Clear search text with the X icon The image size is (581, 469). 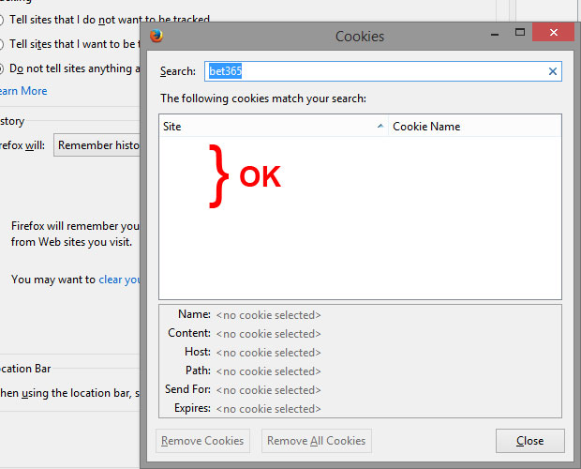553,71
